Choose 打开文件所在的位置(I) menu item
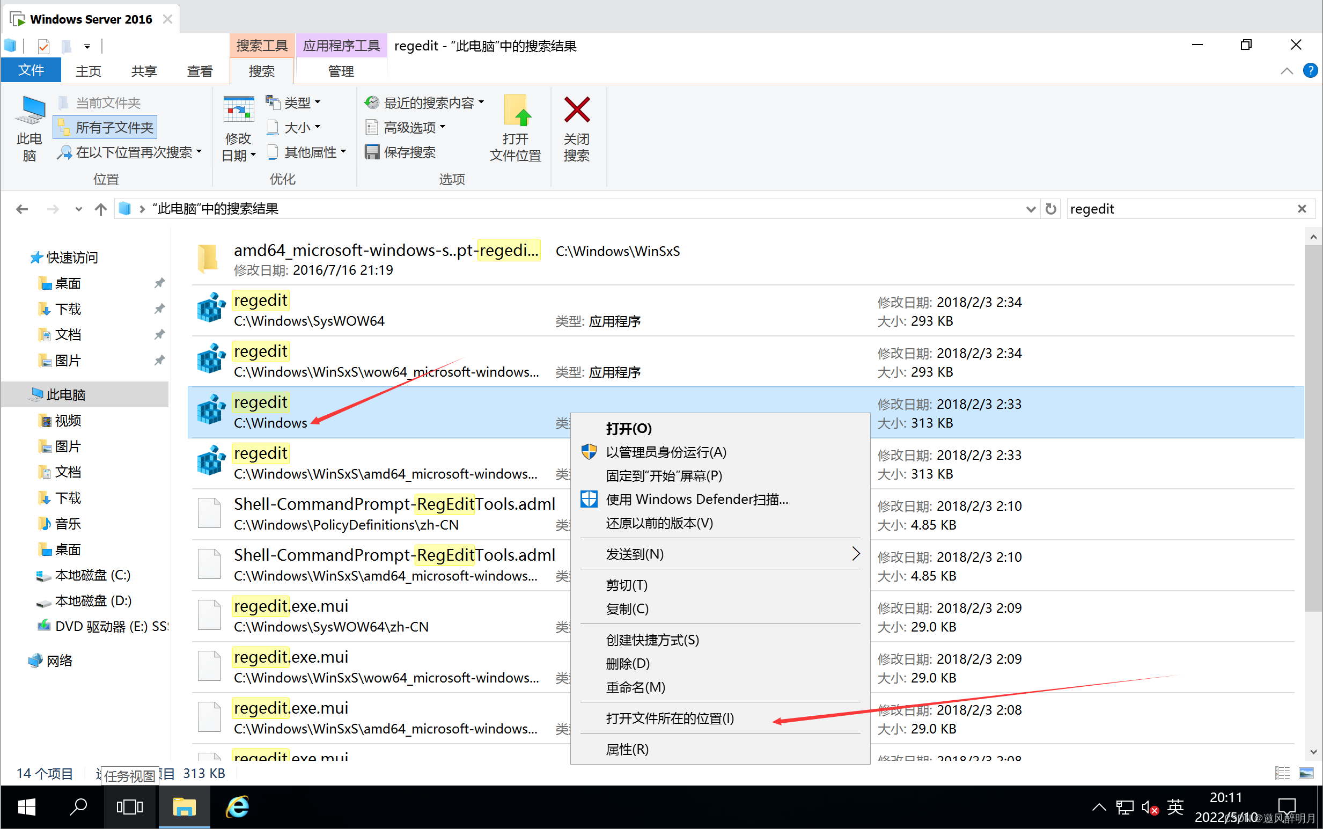 720,718
